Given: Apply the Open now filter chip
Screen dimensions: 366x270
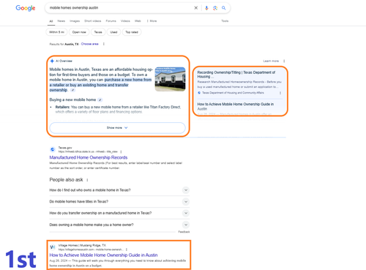Looking at the screenshot, I should pos(79,32).
